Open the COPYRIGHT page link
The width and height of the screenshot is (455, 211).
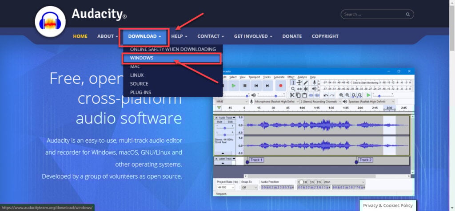coord(325,36)
